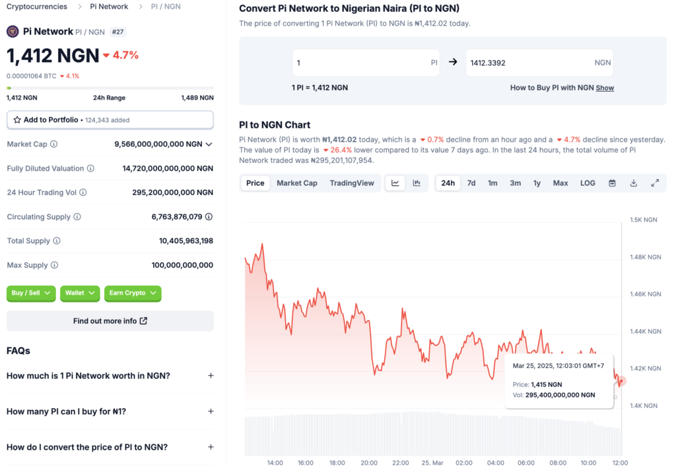Click the 10,405,963,198 total supply value

pyautogui.click(x=186, y=241)
